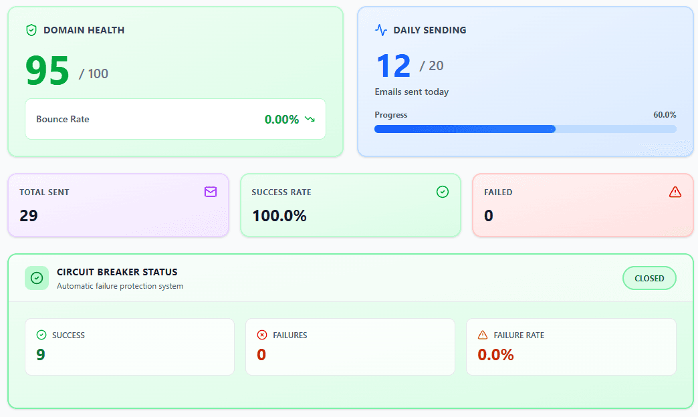
Task: Click the Domain Health shield checkmark icon
Action: tap(31, 30)
